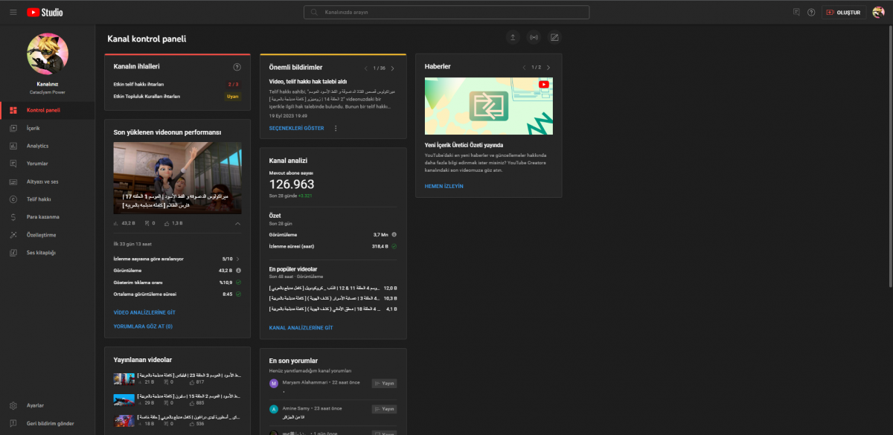Click the latest uploaded video thumbnail

(177, 178)
